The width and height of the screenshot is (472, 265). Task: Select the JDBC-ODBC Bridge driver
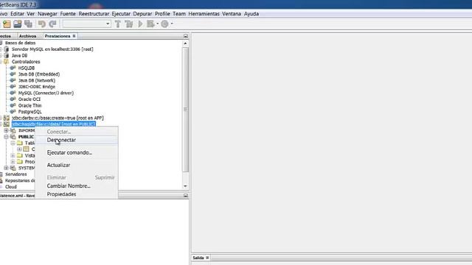(x=37, y=87)
